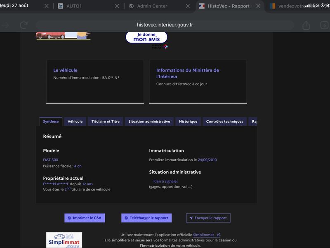Viewport: 330px width, 248px height.
Task: Click the send arrow icon in Envoyer le rapport
Action: tap(191, 218)
